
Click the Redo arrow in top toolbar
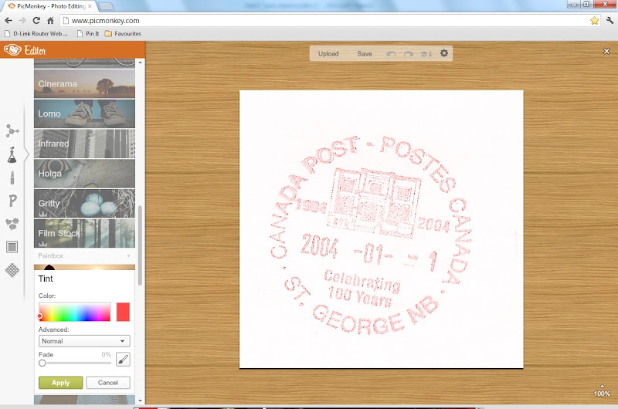[409, 53]
